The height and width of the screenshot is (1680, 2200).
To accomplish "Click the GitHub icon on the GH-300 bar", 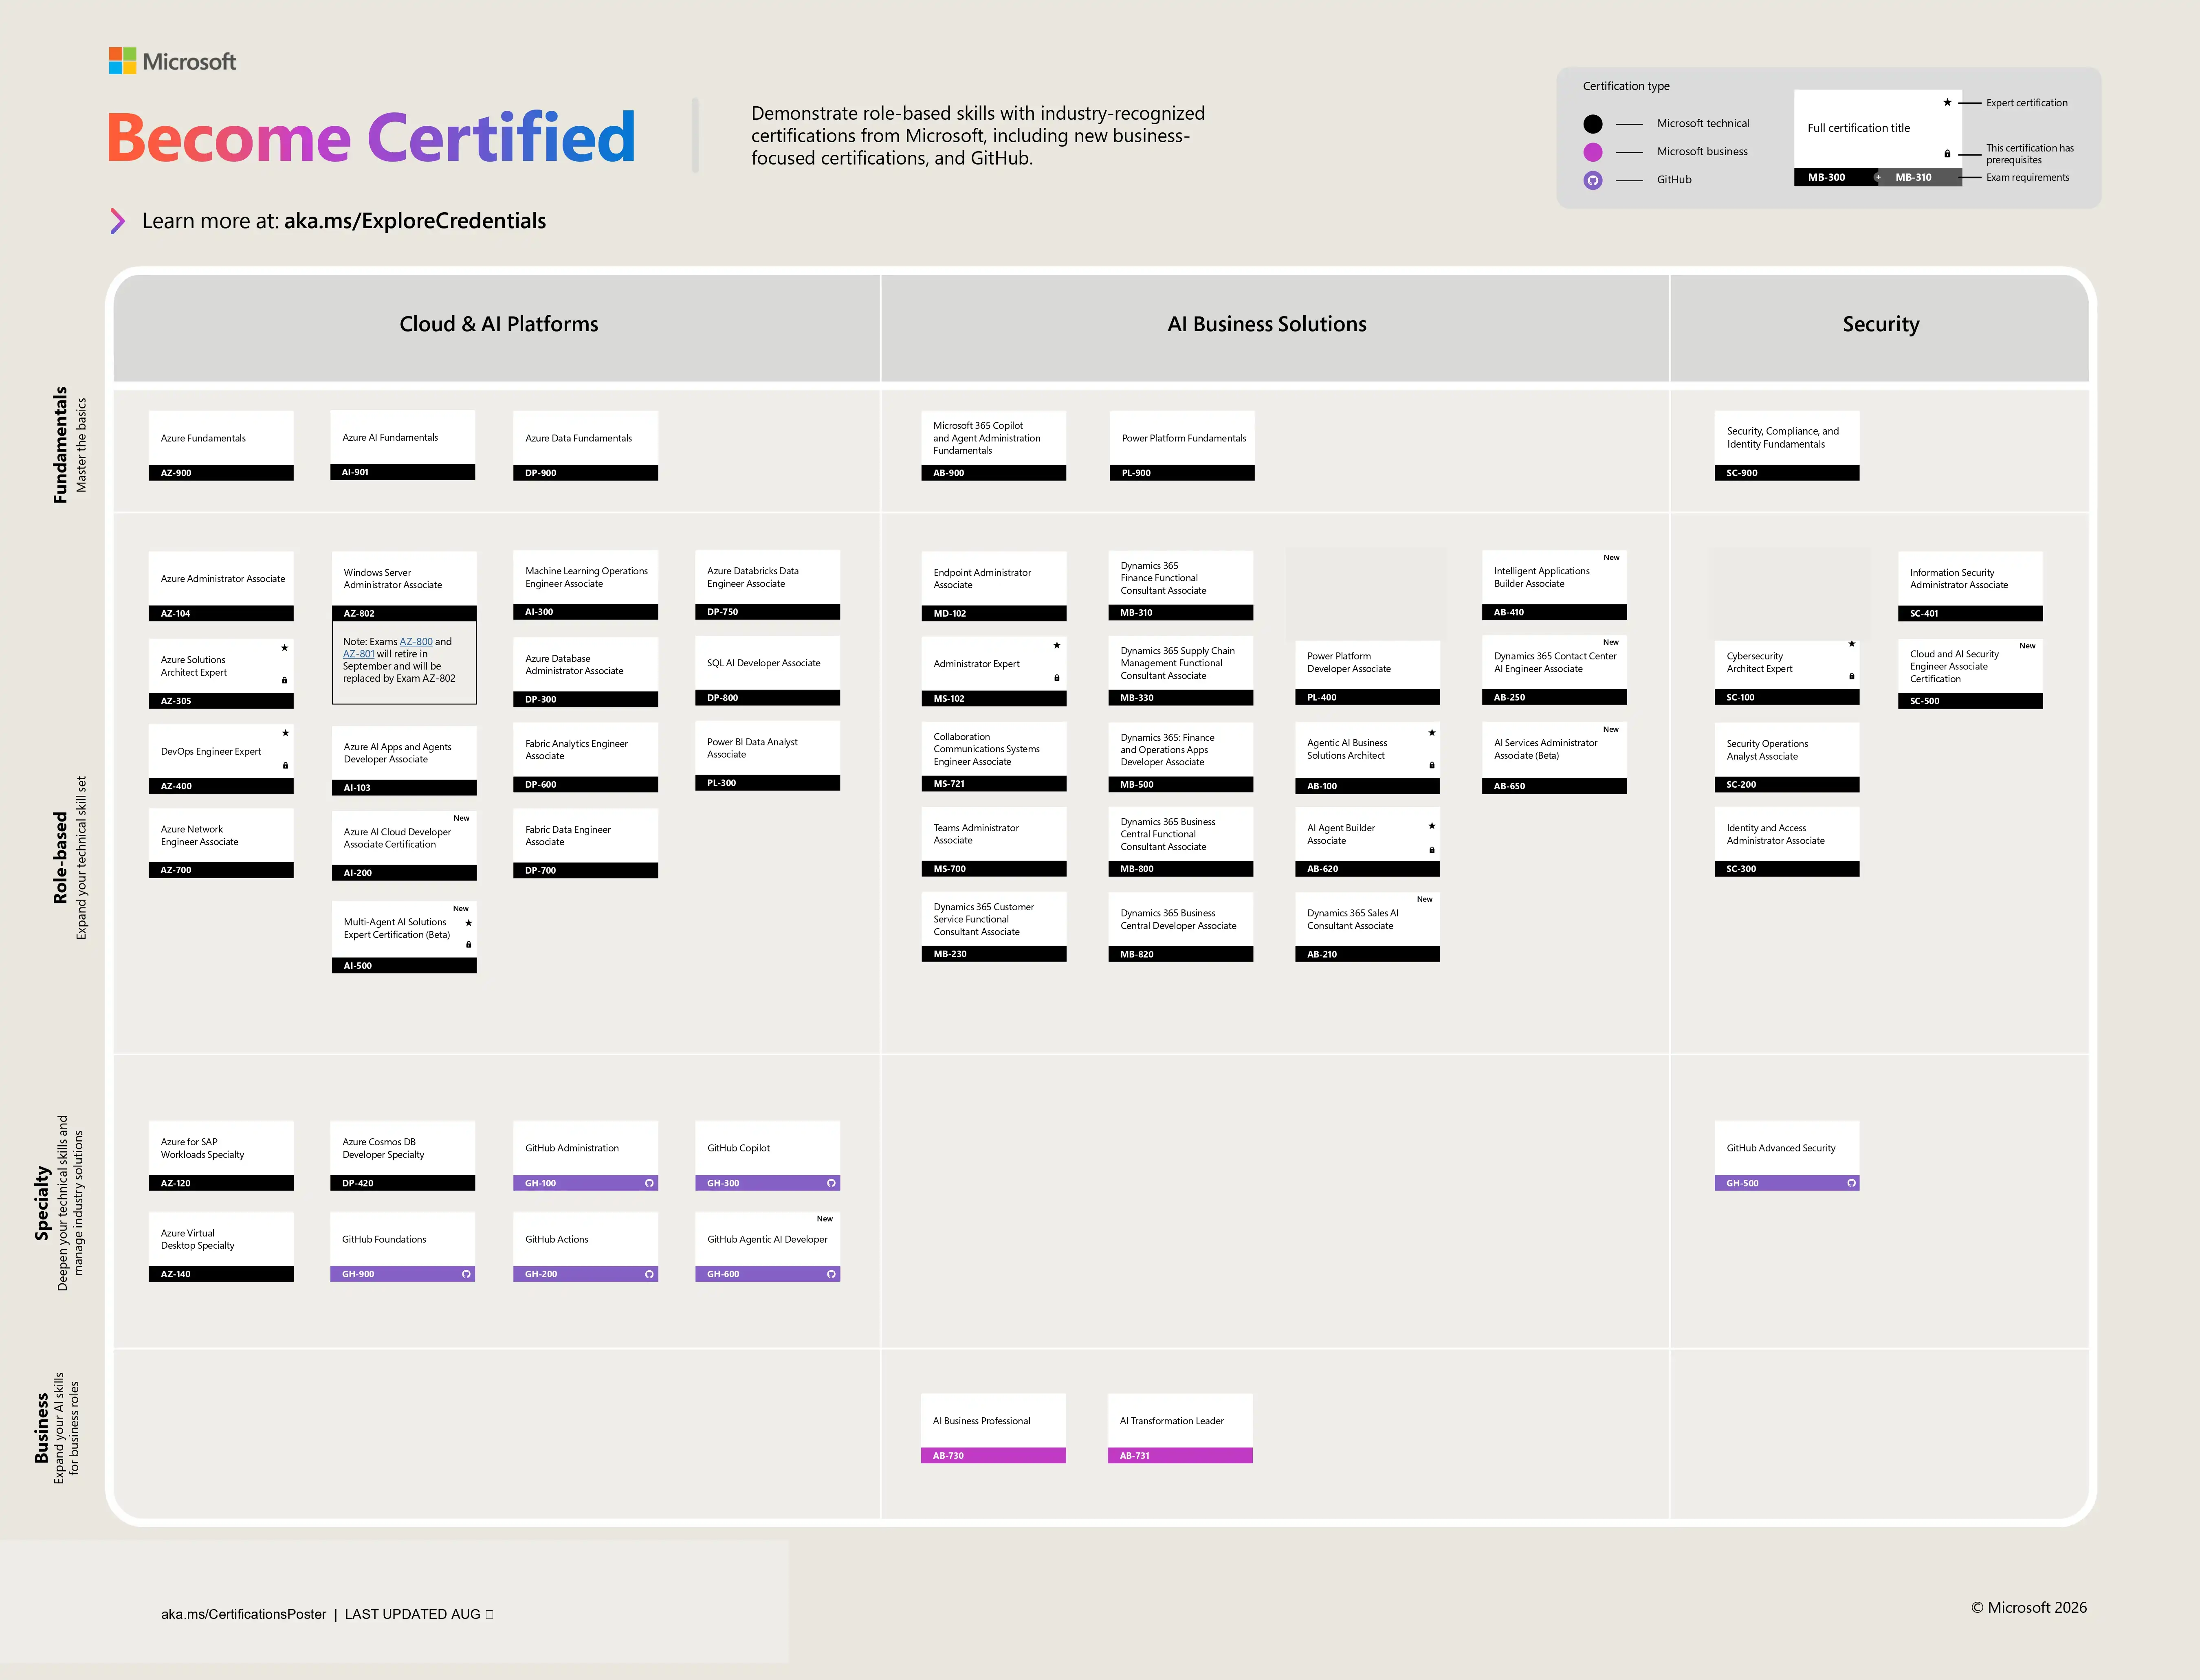I will (832, 1183).
